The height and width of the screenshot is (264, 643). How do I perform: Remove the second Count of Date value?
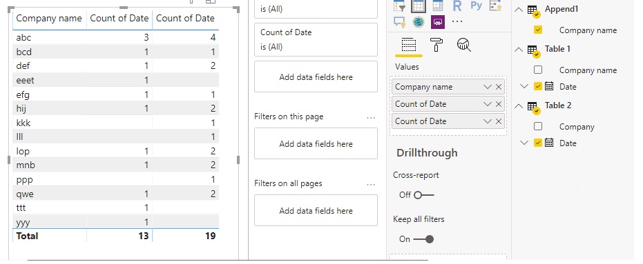(499, 121)
